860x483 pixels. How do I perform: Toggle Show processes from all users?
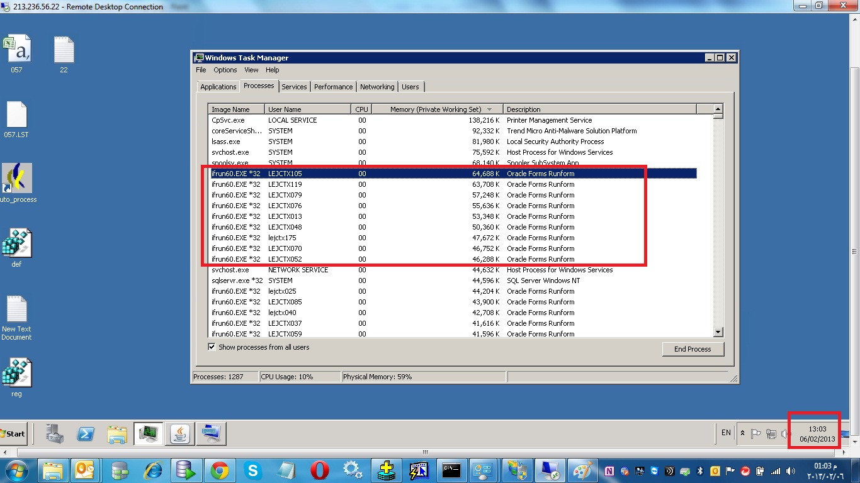(212, 347)
